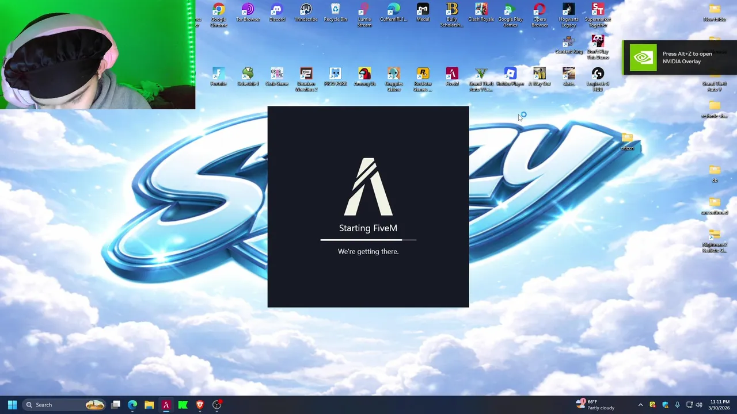
Task: Open the clock and date panel
Action: 720,405
